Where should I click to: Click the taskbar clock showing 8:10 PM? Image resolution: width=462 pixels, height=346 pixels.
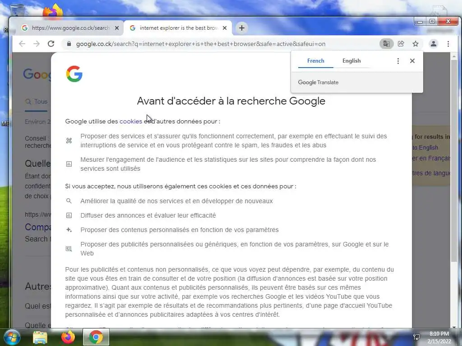pos(439,337)
